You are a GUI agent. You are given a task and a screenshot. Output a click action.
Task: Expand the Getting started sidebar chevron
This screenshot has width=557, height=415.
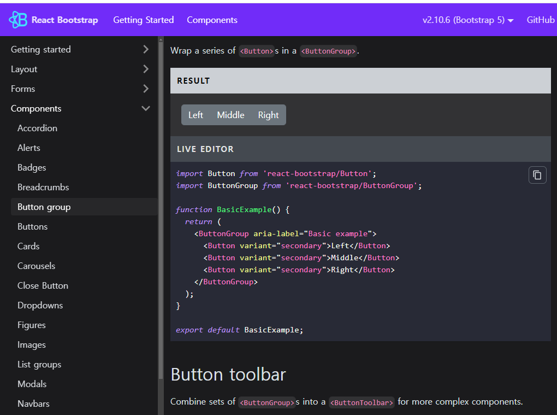(146, 49)
